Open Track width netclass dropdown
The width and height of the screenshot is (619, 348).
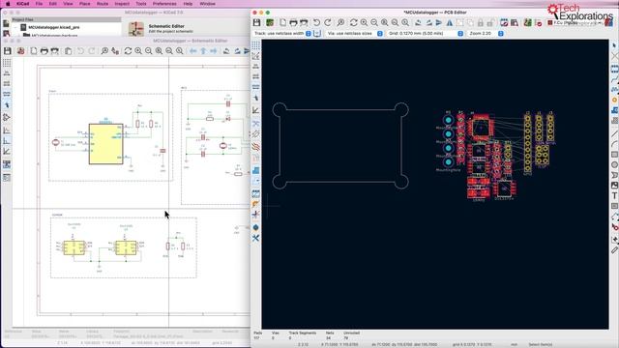pyautogui.click(x=281, y=34)
